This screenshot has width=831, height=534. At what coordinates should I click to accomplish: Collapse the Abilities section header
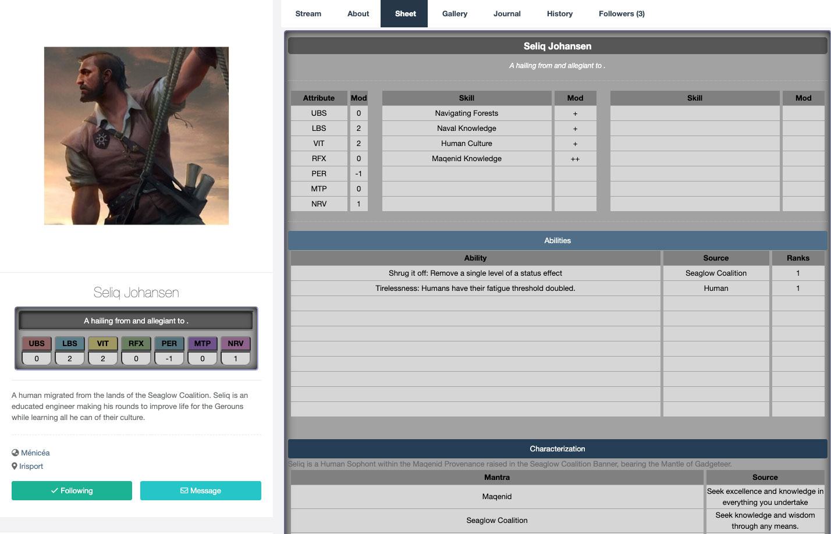[x=557, y=240]
